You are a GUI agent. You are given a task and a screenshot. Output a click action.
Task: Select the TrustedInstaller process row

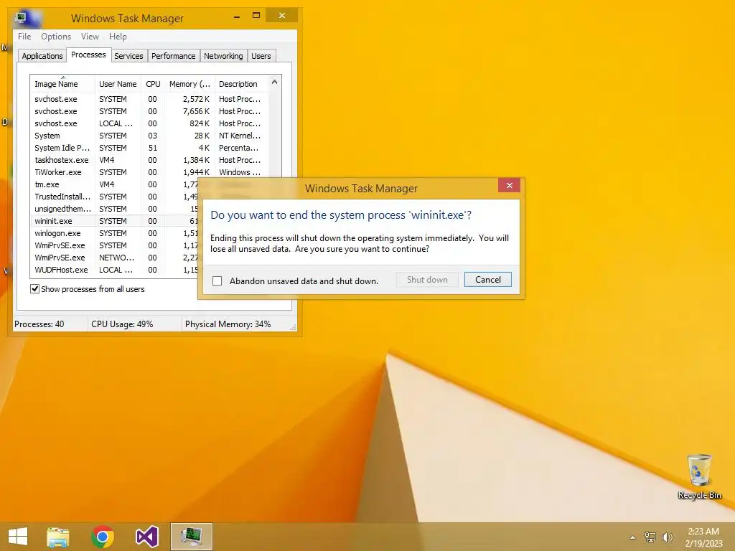pos(115,197)
